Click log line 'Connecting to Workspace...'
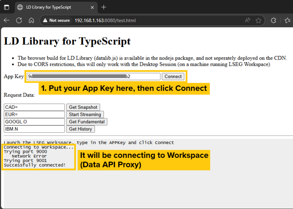 (39, 147)
